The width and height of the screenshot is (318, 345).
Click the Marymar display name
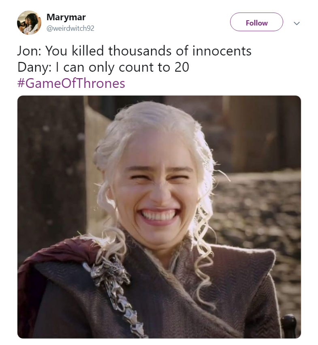pos(66,17)
